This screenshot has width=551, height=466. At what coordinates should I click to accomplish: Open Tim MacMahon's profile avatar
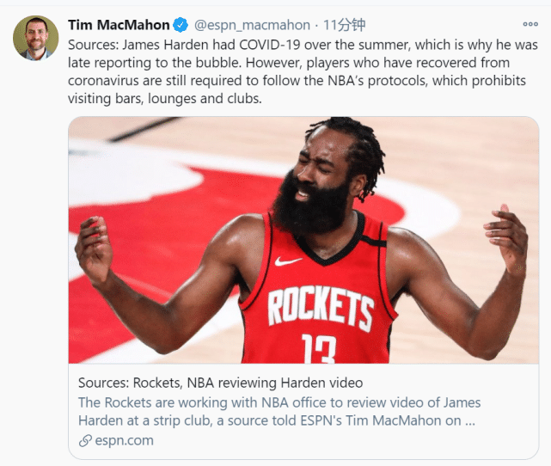pos(36,38)
